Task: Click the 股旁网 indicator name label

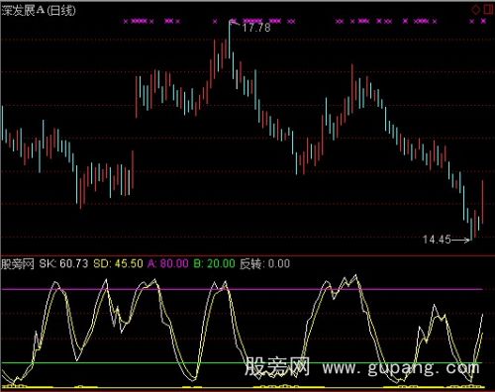Action: pyautogui.click(x=18, y=263)
